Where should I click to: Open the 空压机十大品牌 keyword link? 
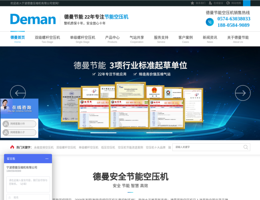pos(156,147)
